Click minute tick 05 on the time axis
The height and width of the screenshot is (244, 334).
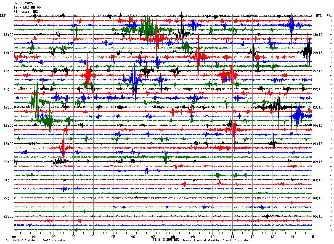click(113, 237)
